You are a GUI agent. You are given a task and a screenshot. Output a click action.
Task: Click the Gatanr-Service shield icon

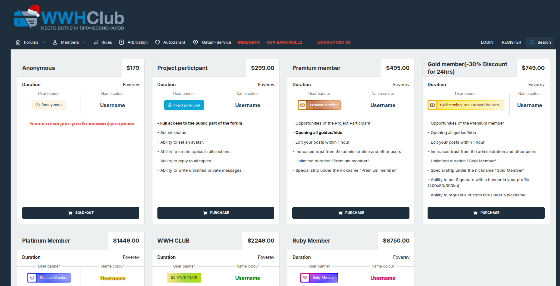tap(196, 42)
